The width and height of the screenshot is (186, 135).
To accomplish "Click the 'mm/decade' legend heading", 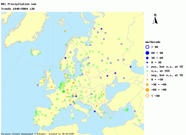I will click(x=153, y=42).
